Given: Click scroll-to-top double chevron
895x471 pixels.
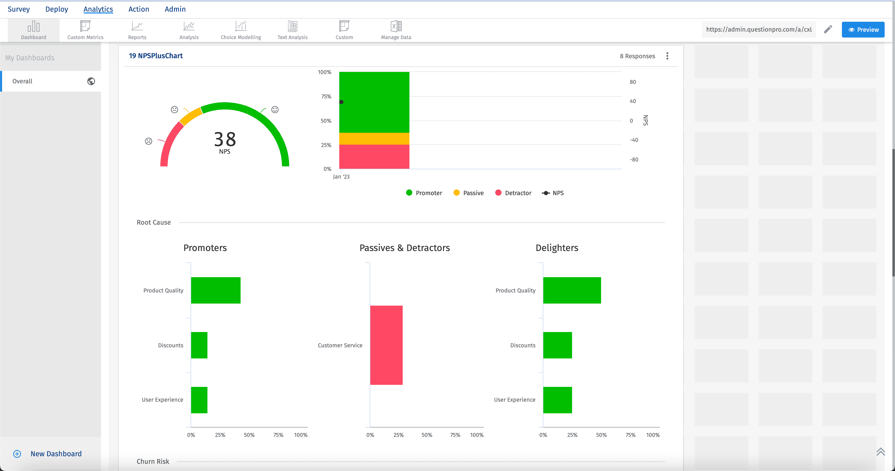Looking at the screenshot, I should (880, 452).
